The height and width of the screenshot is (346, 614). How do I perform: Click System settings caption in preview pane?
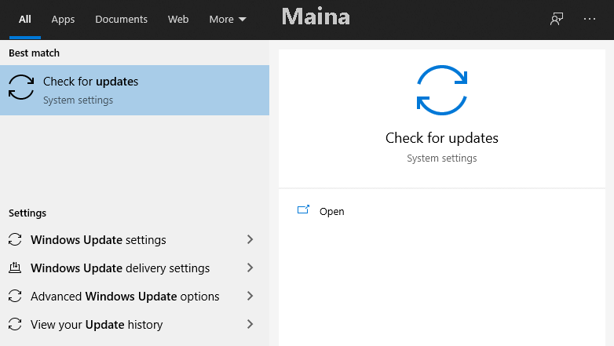(442, 158)
